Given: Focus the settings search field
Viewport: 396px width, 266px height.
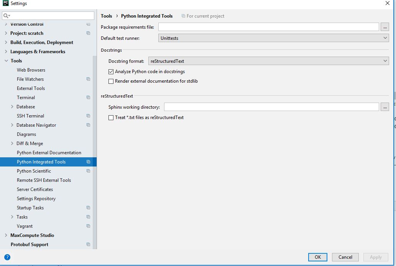Looking at the screenshot, I should click(x=48, y=16).
